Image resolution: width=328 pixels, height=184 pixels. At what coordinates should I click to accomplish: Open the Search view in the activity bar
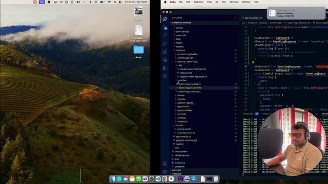(x=165, y=35)
